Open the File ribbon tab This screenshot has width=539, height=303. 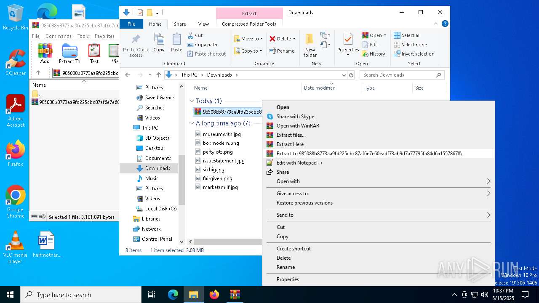[131, 24]
